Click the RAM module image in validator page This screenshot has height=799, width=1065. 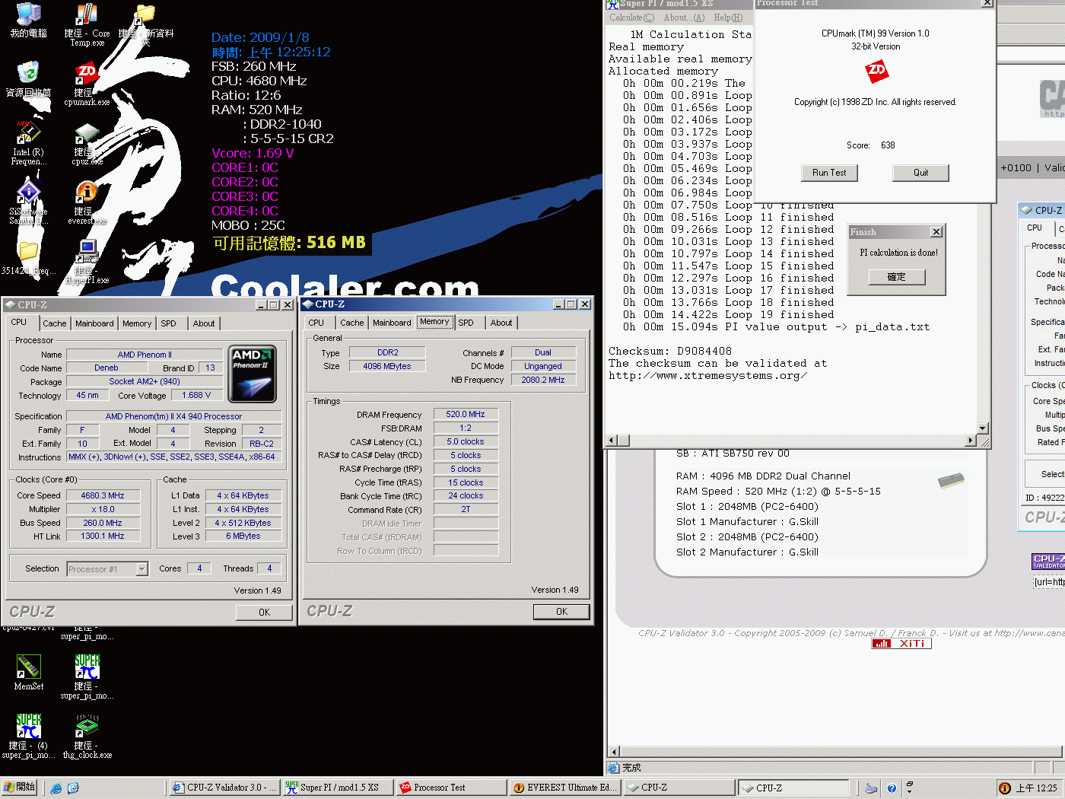pyautogui.click(x=951, y=479)
